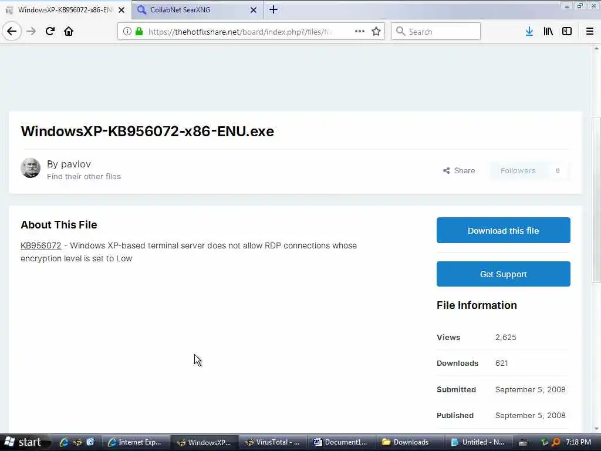601x451 pixels.
Task: Click the page vertical scrollbar thumb
Action: (596, 200)
